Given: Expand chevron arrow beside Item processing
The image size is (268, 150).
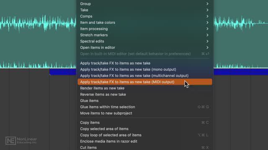Looking at the screenshot, I should [207, 29].
